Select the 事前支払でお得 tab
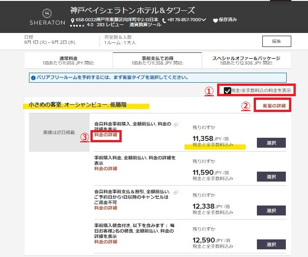Viewport: 308px width, 257px height. click(157, 61)
